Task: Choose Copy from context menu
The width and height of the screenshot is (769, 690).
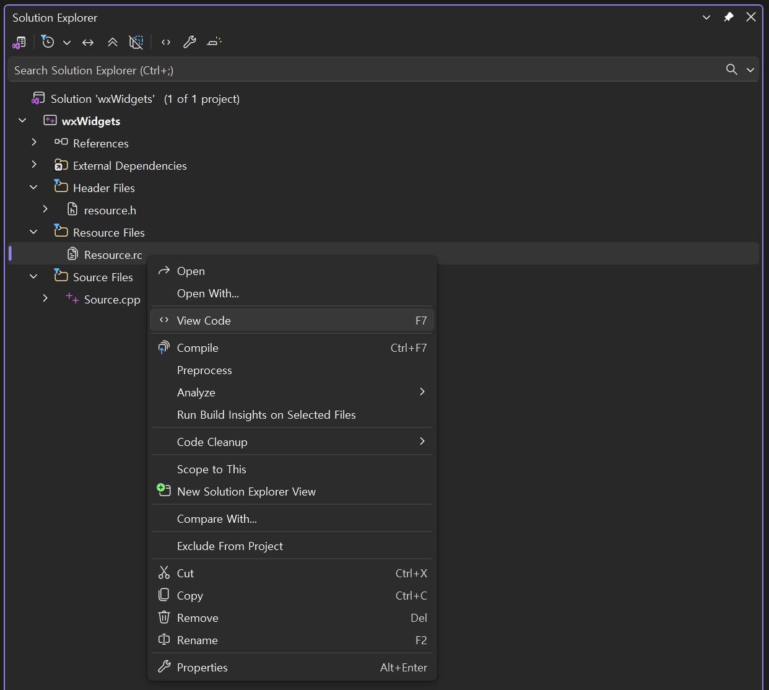Action: [x=292, y=596]
